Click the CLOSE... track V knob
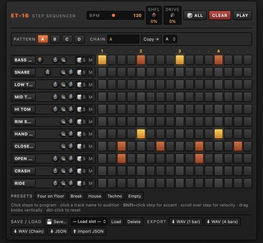Viewport: 263px width, 243px height. 63,146
